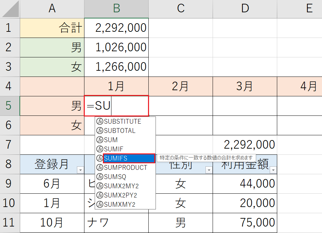Open the 利用金額 column filter dropdown

(x=273, y=170)
